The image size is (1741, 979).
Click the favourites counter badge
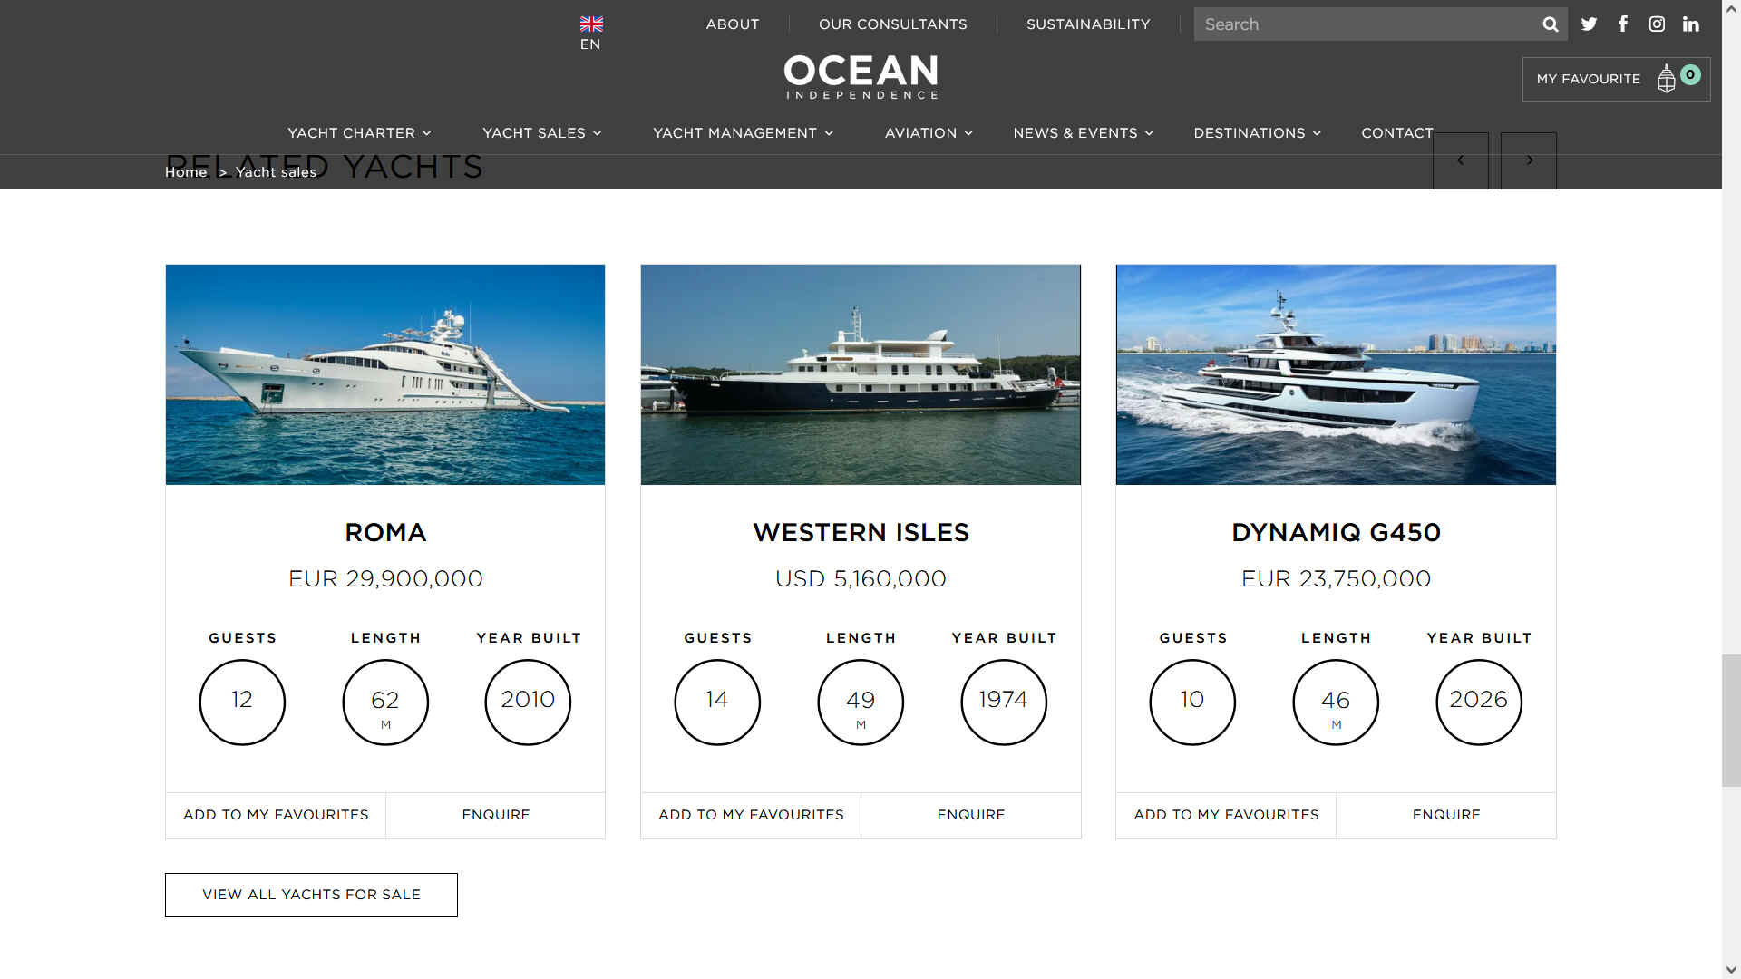point(1690,75)
